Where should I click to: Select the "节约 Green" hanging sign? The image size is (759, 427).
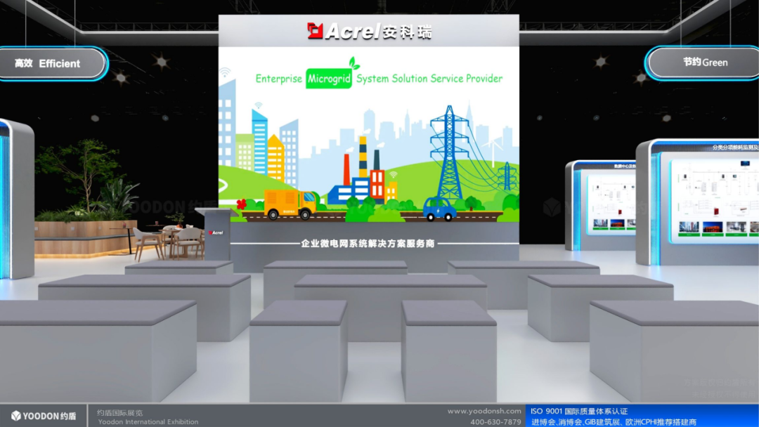click(703, 63)
